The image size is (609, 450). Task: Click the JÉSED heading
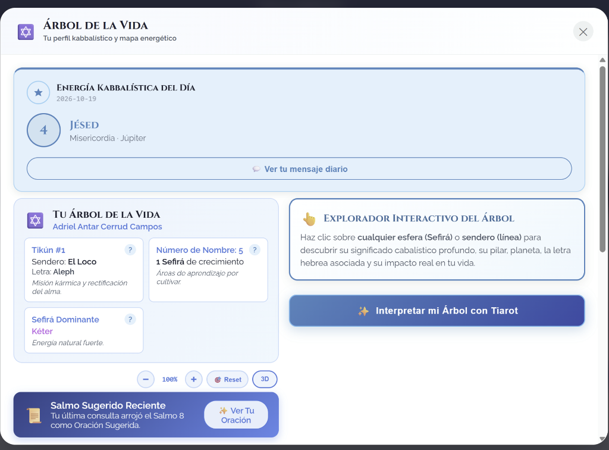point(84,125)
